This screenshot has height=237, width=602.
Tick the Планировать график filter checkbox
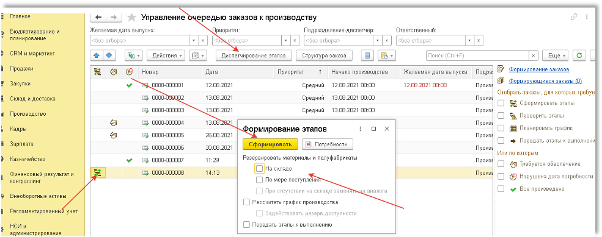click(501, 128)
